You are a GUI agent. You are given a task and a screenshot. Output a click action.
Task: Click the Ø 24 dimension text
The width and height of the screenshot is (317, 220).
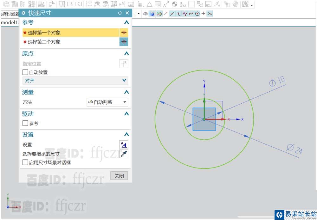tap(294, 149)
